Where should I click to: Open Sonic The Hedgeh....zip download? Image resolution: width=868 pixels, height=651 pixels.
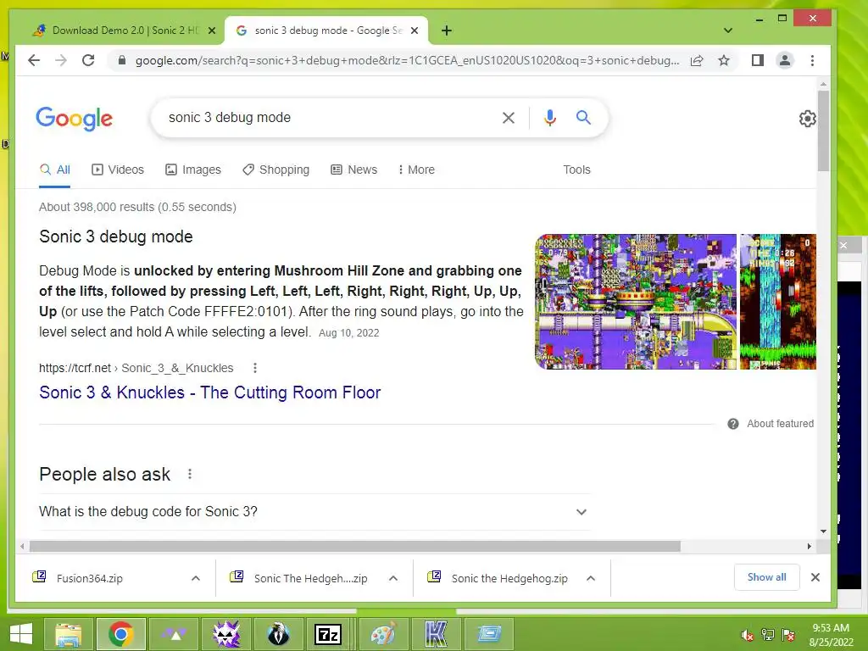(310, 578)
